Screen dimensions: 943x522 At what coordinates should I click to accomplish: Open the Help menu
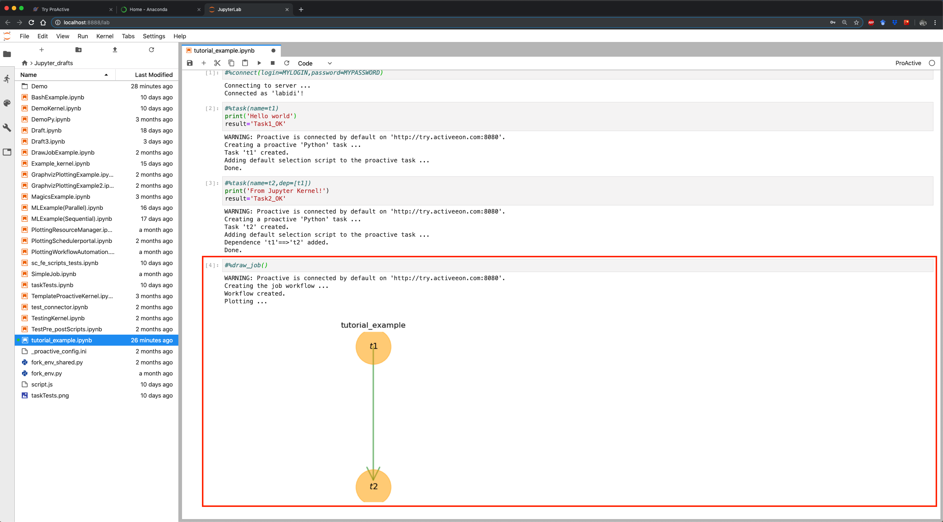coord(180,36)
